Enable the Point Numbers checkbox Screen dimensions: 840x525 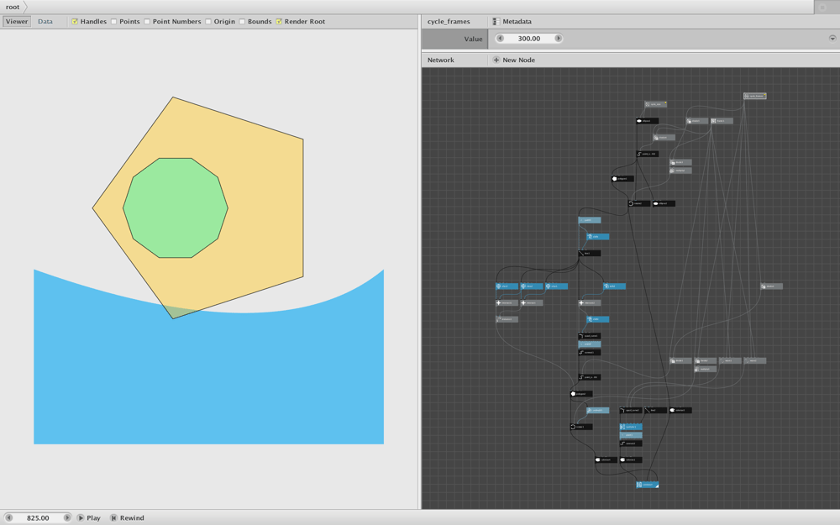pyautogui.click(x=147, y=22)
